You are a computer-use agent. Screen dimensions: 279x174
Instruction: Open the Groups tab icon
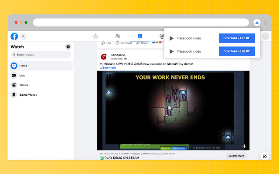162,36
